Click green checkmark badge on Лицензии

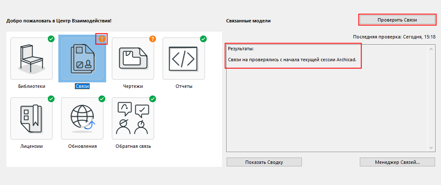51,99
